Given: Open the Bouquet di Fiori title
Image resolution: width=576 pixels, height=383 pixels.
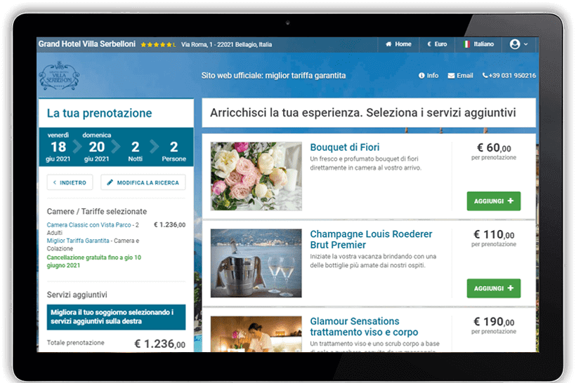Looking at the screenshot, I should coord(345,147).
